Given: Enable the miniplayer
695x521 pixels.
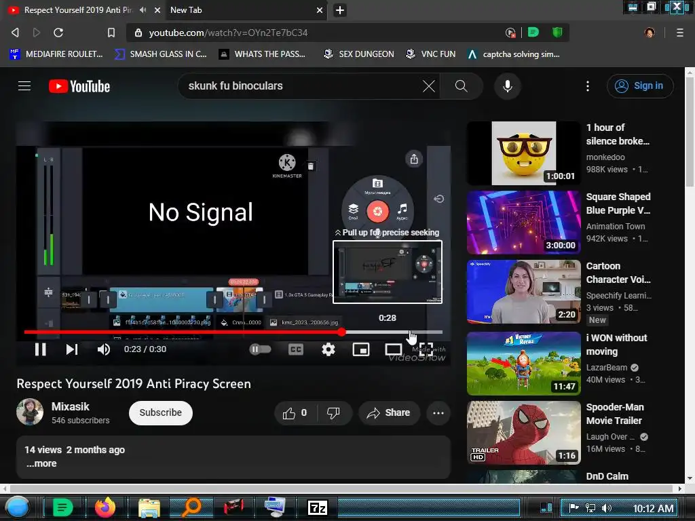Looking at the screenshot, I should (361, 349).
